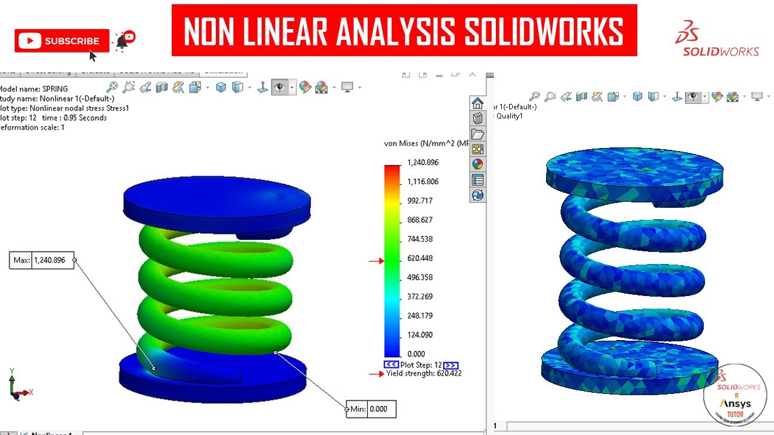Expand Apply Scene dropdown arrow in left window
The width and height of the screenshot is (774, 435).
(x=334, y=88)
